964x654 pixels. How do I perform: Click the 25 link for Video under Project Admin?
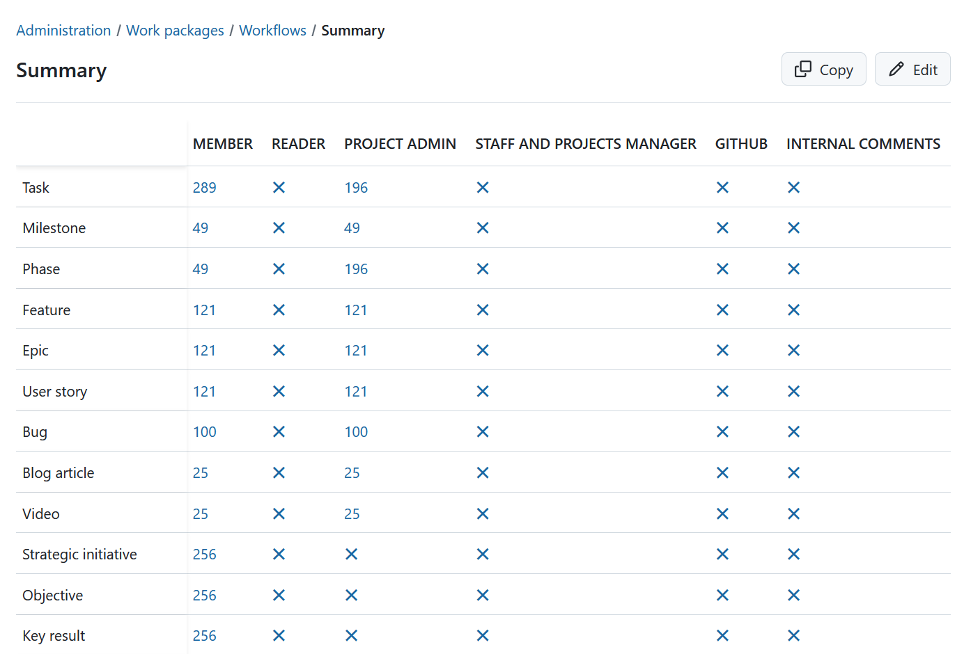352,513
